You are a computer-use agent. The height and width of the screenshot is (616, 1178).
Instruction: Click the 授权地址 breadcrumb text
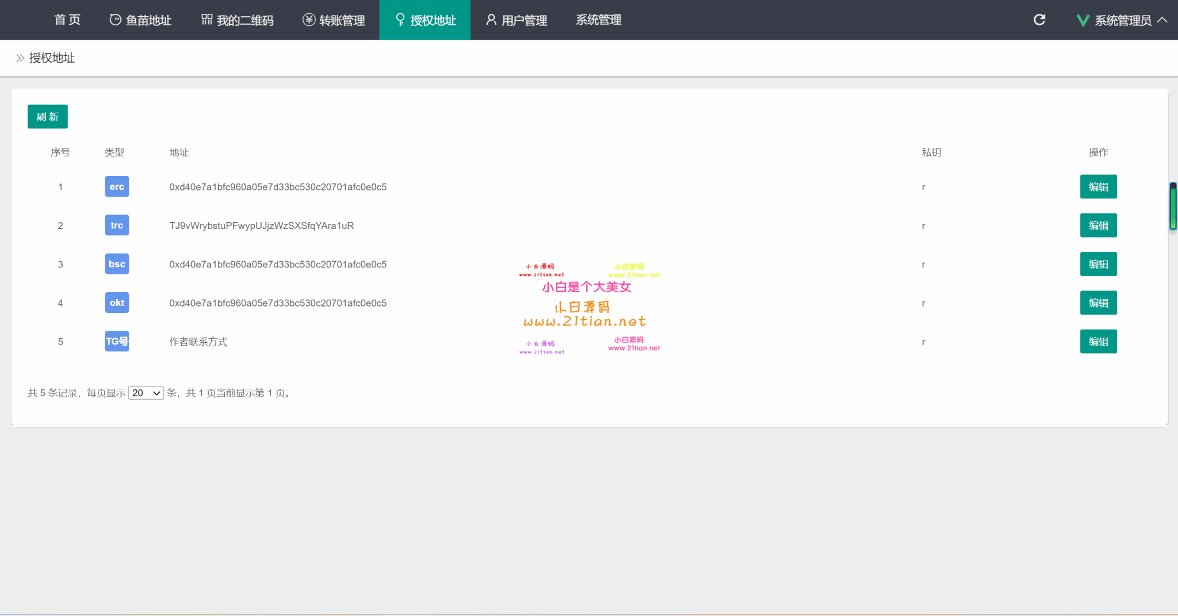[52, 58]
